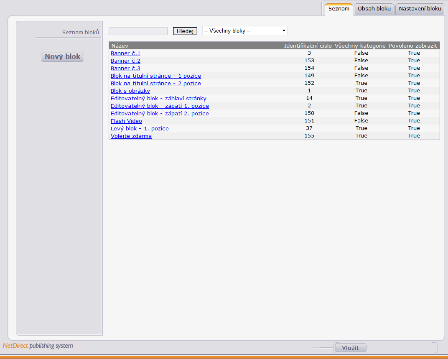Switch to the Obsah bloku tab

click(374, 9)
